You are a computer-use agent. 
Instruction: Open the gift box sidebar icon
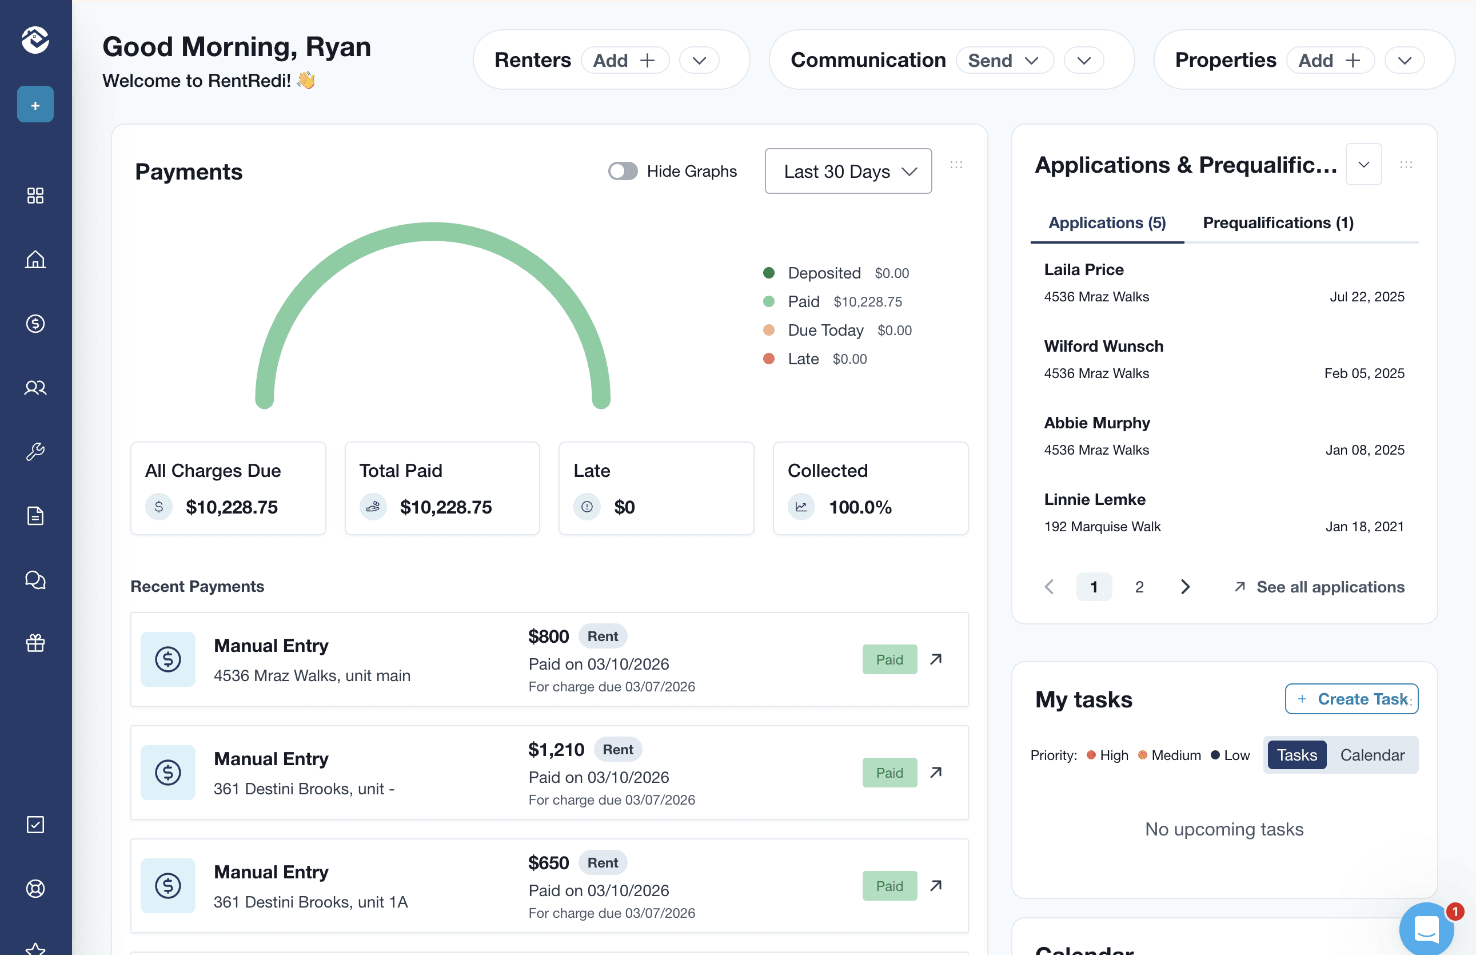click(35, 643)
